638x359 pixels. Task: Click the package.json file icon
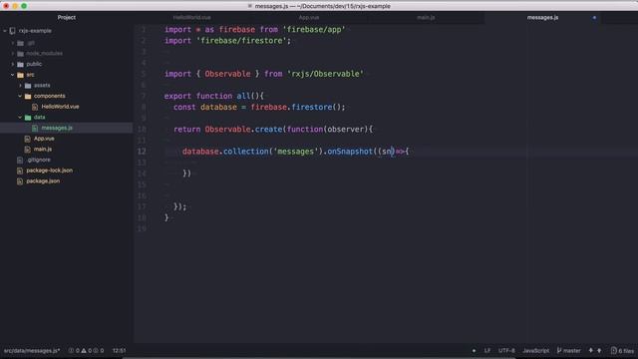pos(20,181)
